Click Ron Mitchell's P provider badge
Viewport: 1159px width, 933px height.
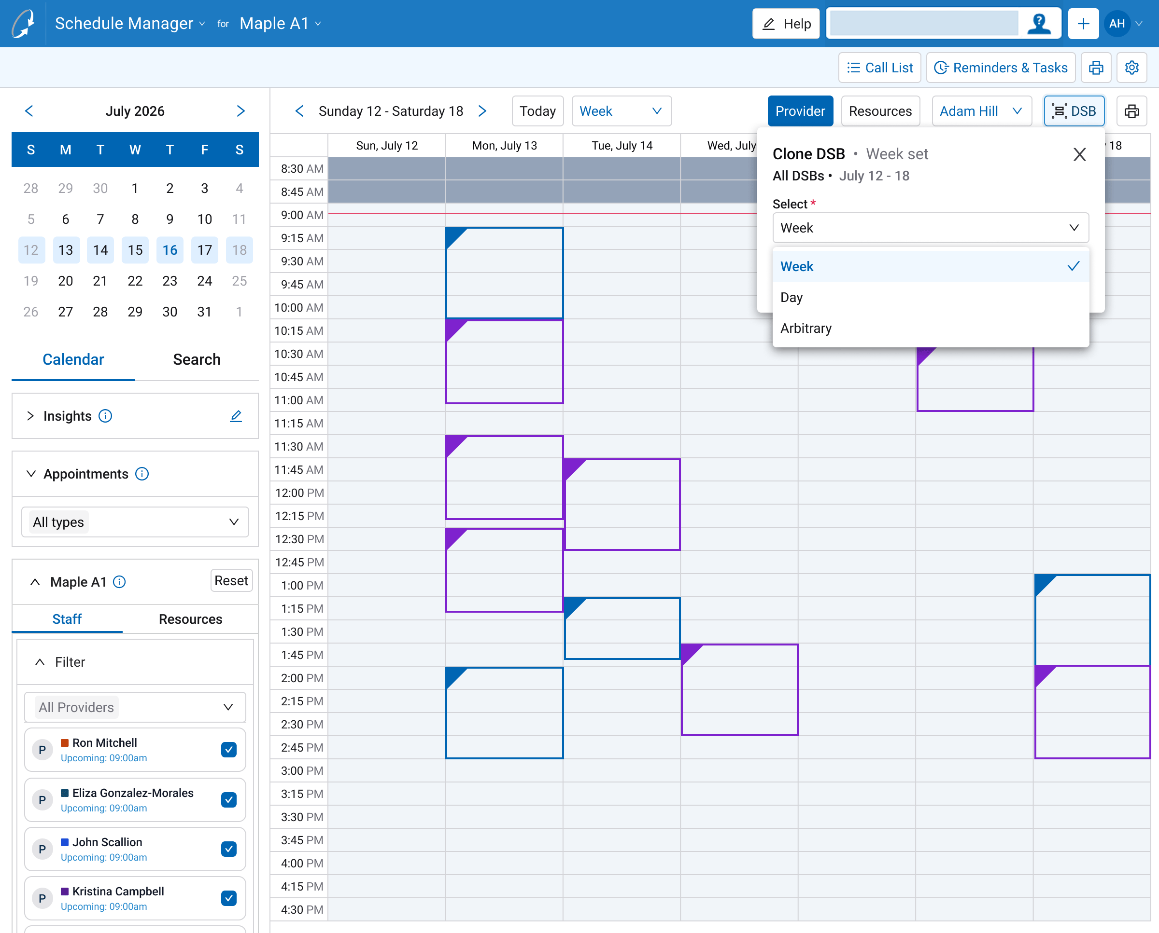(x=42, y=750)
